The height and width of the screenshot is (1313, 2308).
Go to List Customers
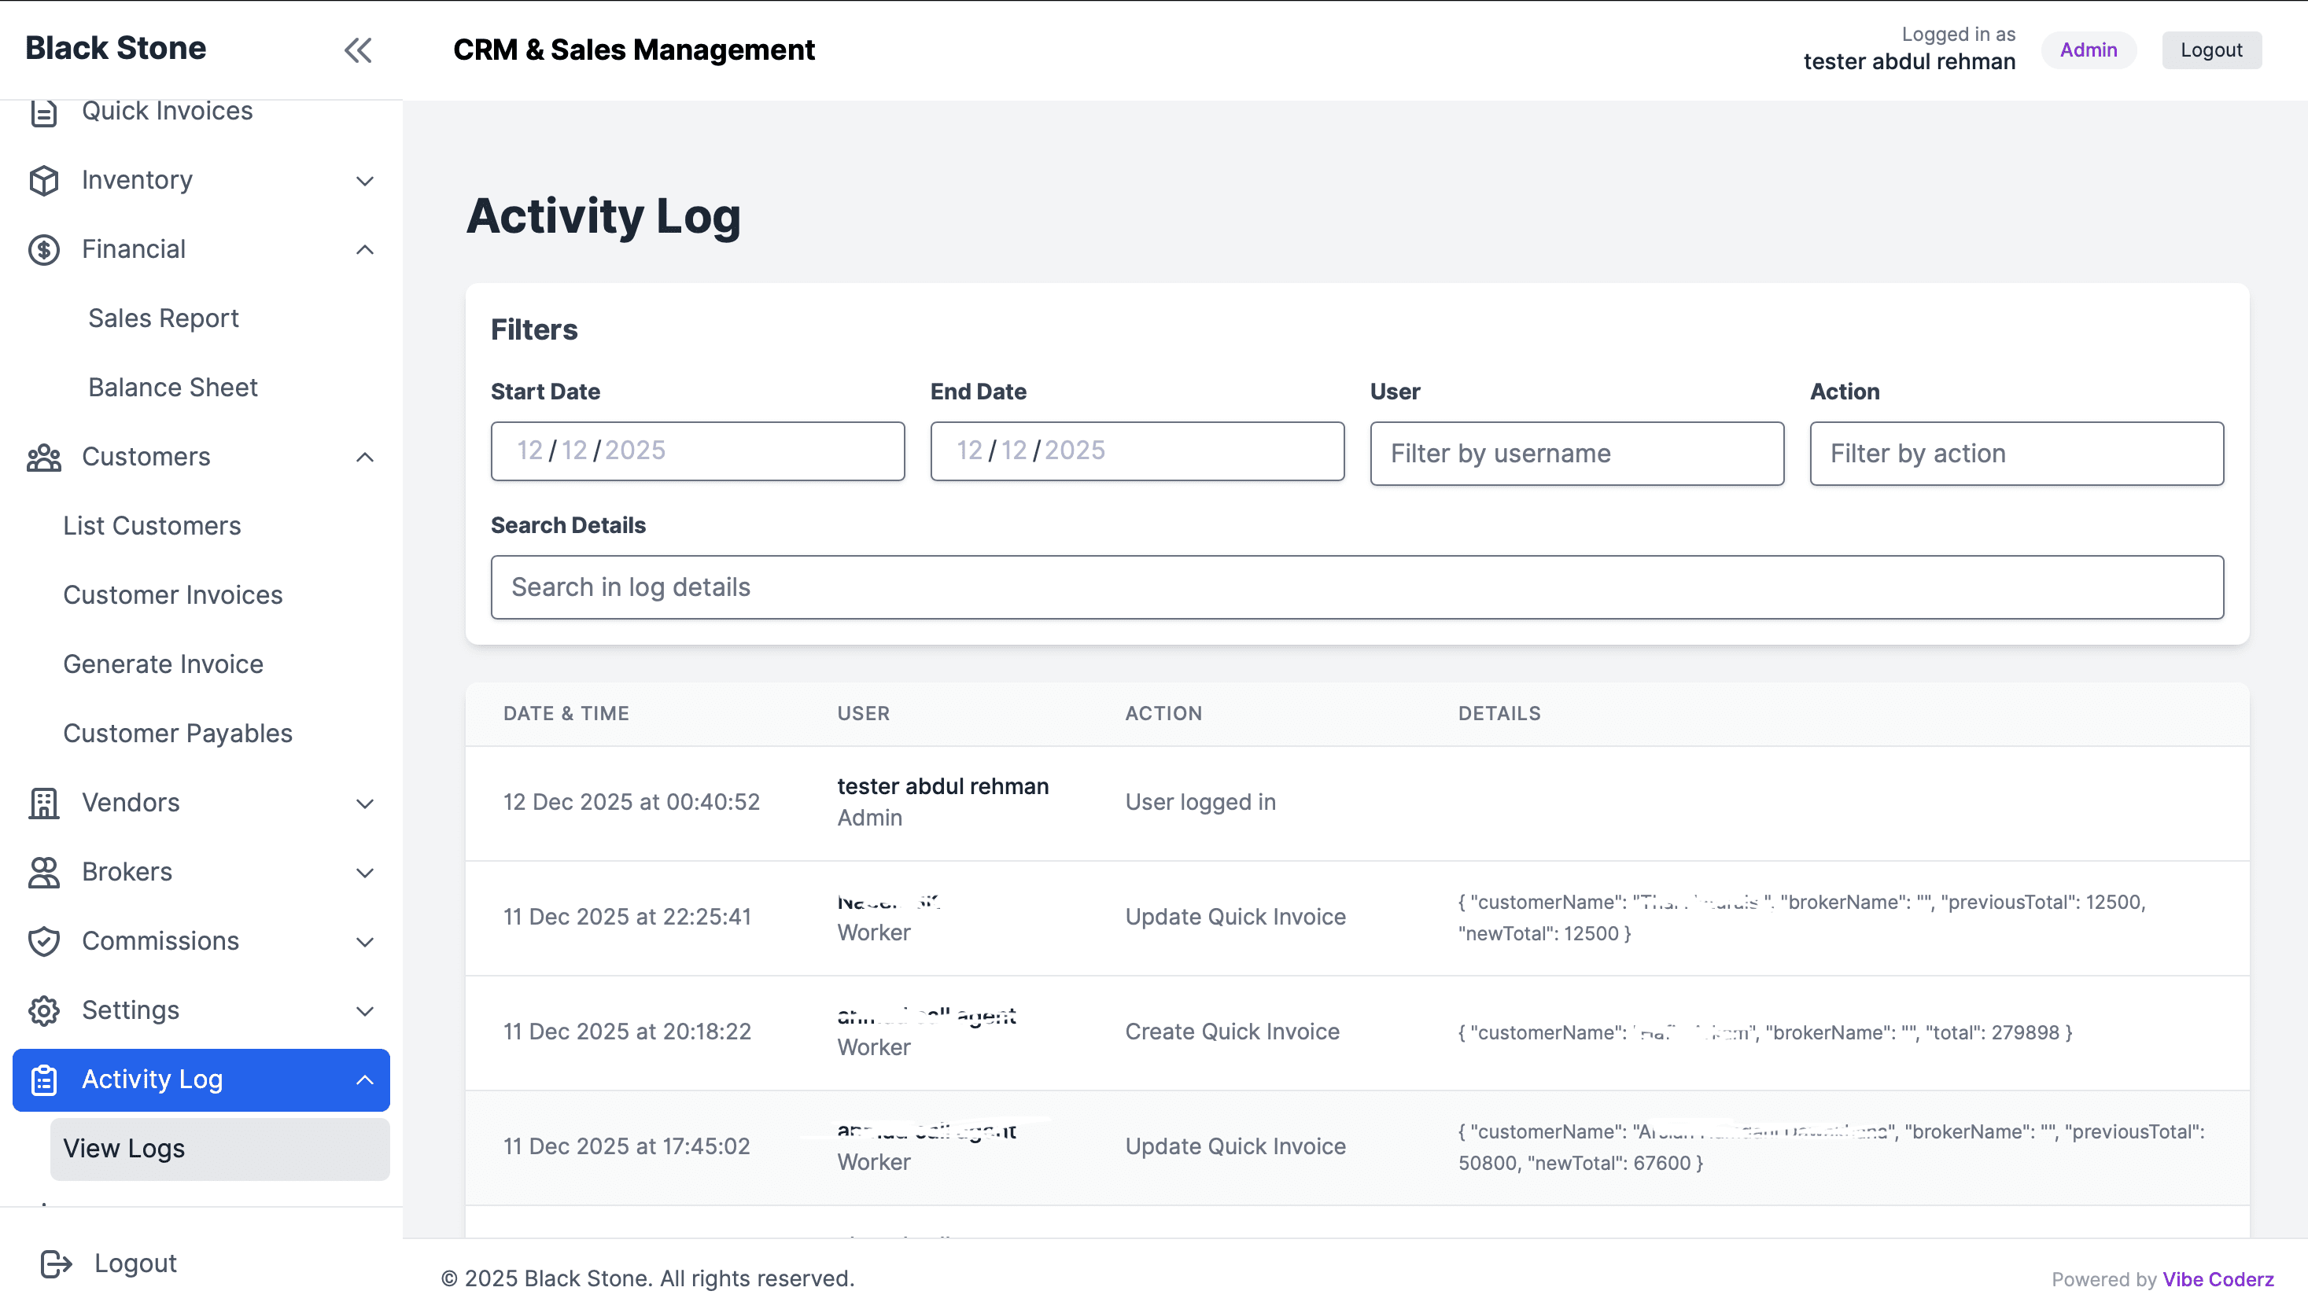tap(152, 526)
